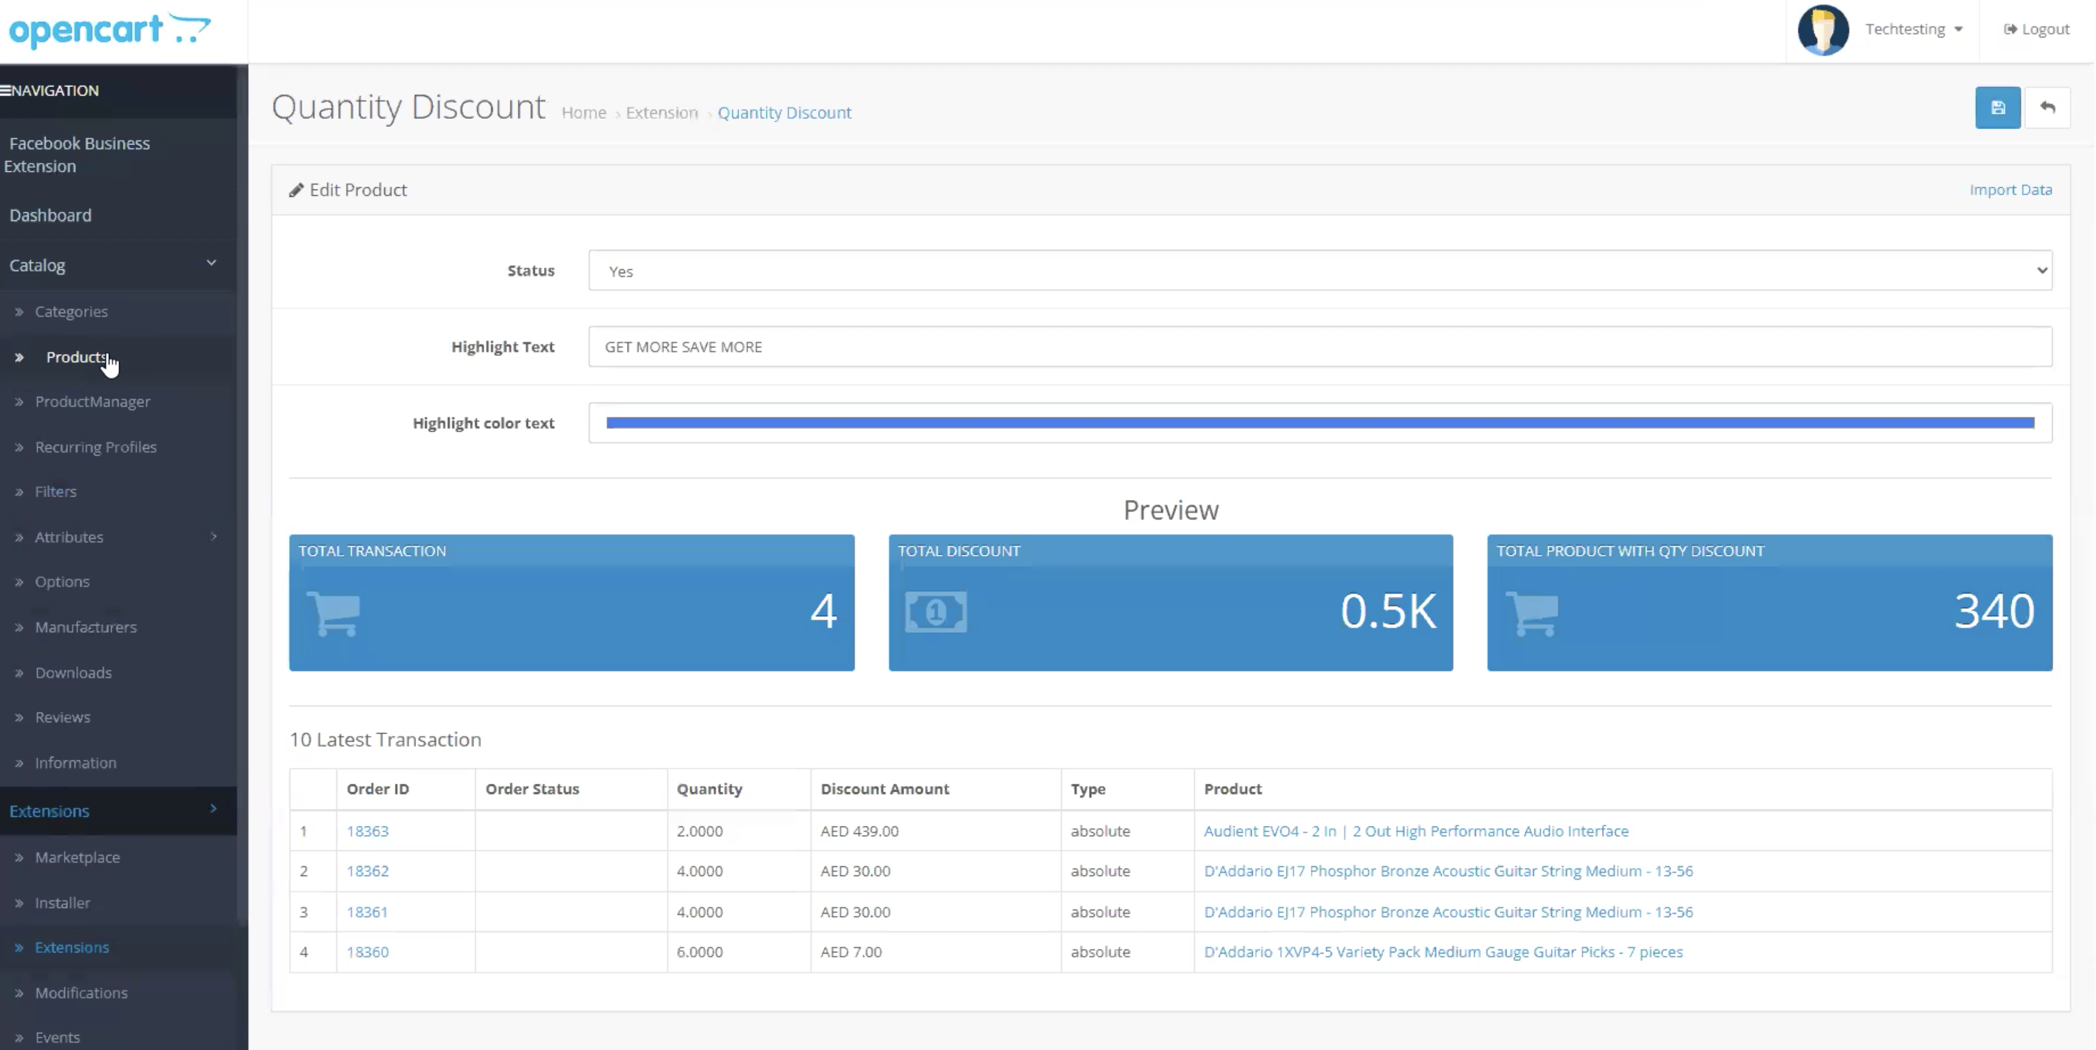The image size is (2096, 1050).
Task: Open order ID 18361
Action: coord(367,912)
